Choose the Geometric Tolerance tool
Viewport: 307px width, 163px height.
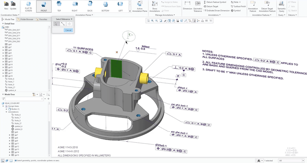(x=198, y=7)
